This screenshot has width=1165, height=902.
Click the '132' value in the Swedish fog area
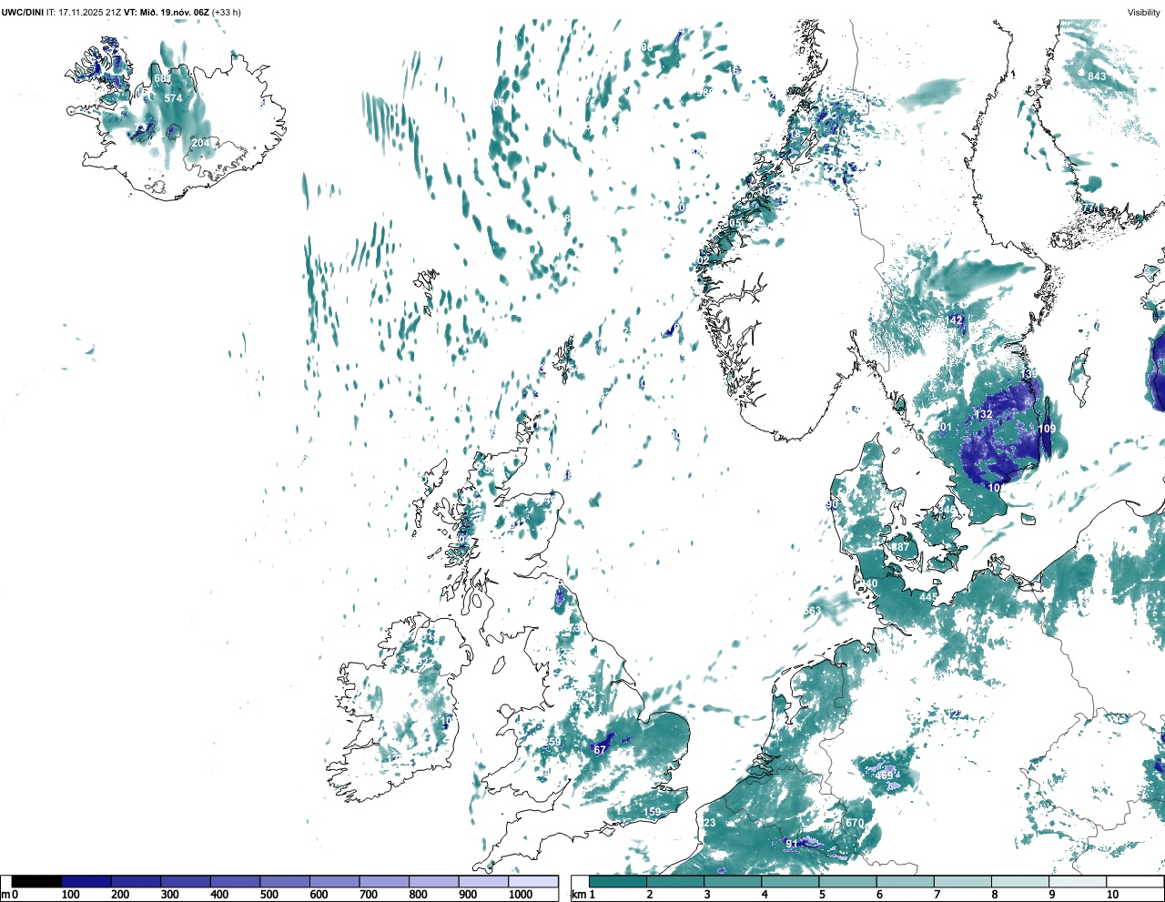click(983, 414)
